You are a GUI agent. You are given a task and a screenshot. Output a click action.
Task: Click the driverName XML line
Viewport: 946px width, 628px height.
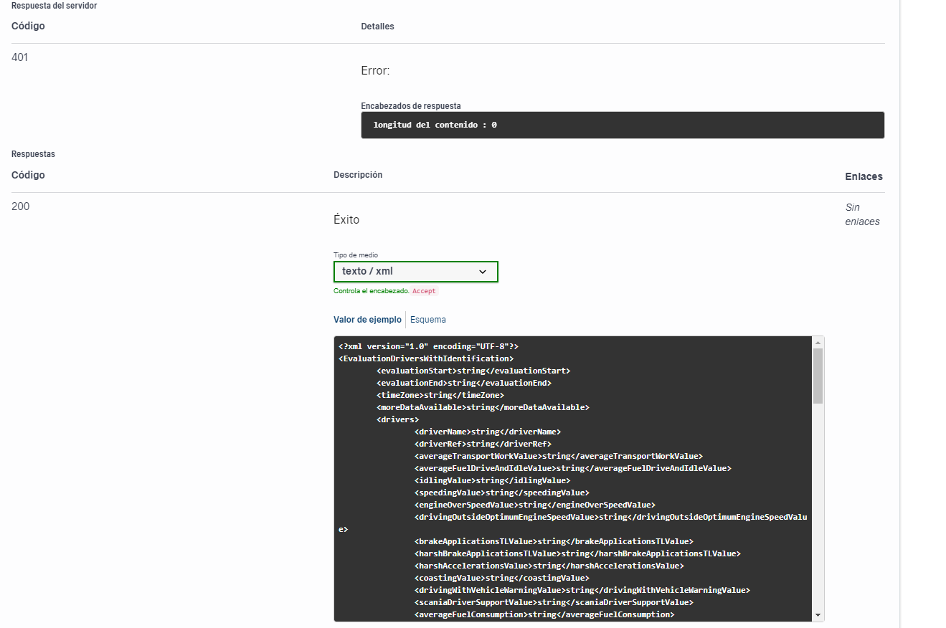coord(488,432)
